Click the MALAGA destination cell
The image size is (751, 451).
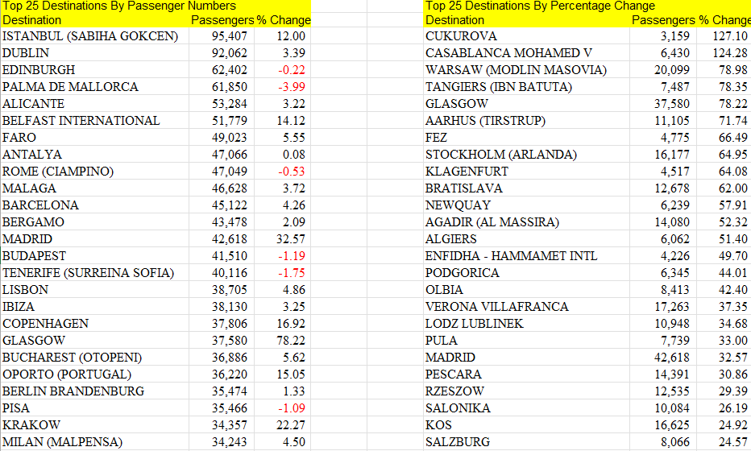pos(94,188)
